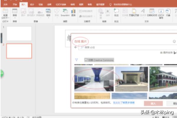Switch to the Design ribbon tab
The height and width of the screenshot is (118, 177).
click(x=32, y=5)
